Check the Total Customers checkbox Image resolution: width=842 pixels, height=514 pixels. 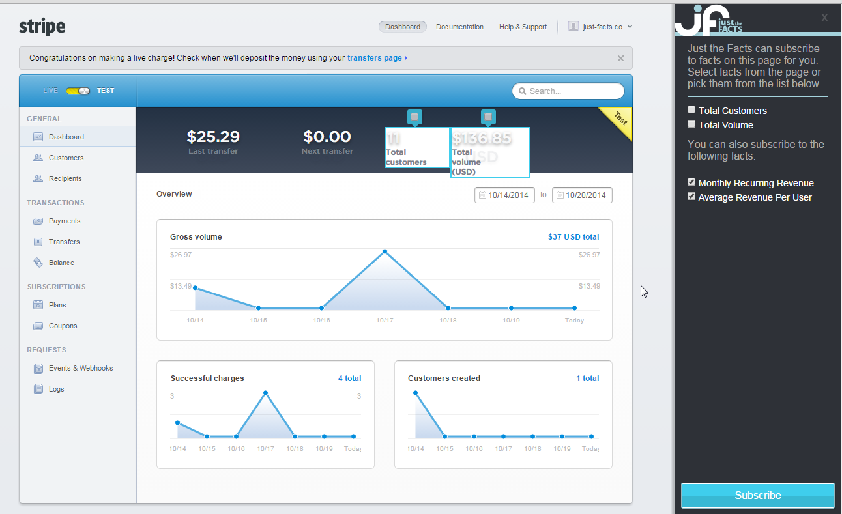coord(691,109)
